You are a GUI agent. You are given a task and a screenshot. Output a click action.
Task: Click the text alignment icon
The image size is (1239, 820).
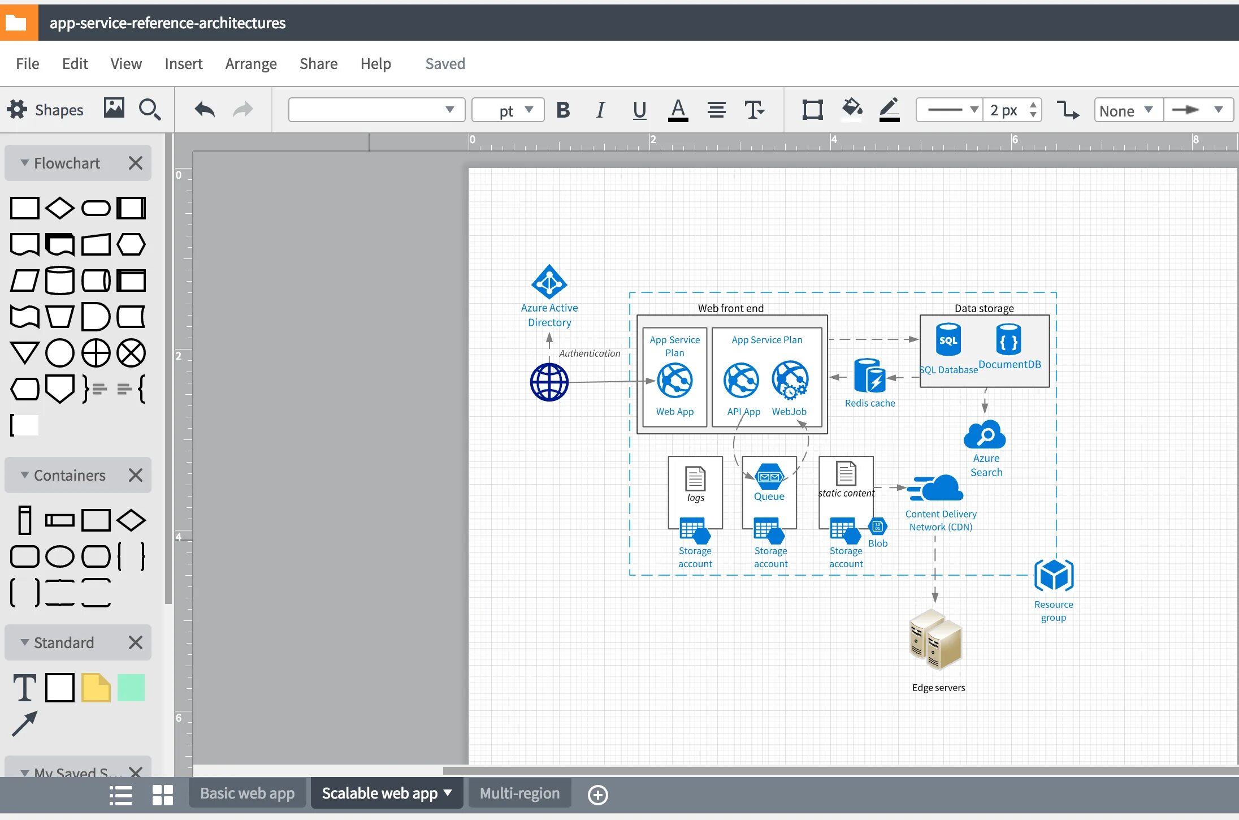click(x=717, y=110)
